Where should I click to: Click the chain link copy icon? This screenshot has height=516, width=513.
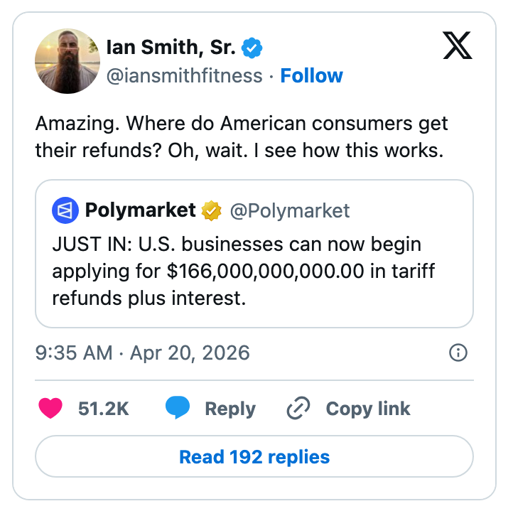(x=298, y=409)
